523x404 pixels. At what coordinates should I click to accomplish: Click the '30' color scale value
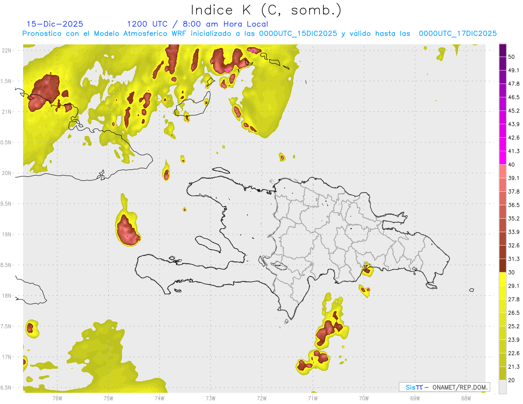[x=512, y=272]
